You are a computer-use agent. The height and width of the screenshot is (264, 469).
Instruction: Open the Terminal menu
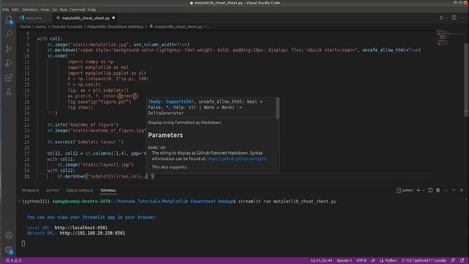[x=77, y=10]
